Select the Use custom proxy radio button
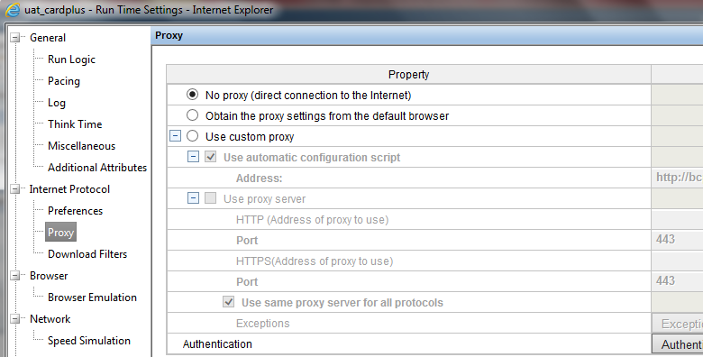 click(x=192, y=136)
